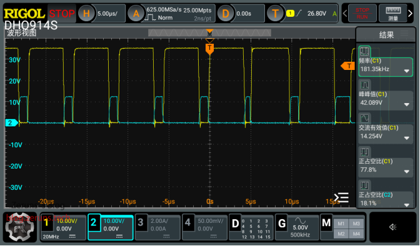Expand the frequency C1 measurement dropdown

(407, 71)
